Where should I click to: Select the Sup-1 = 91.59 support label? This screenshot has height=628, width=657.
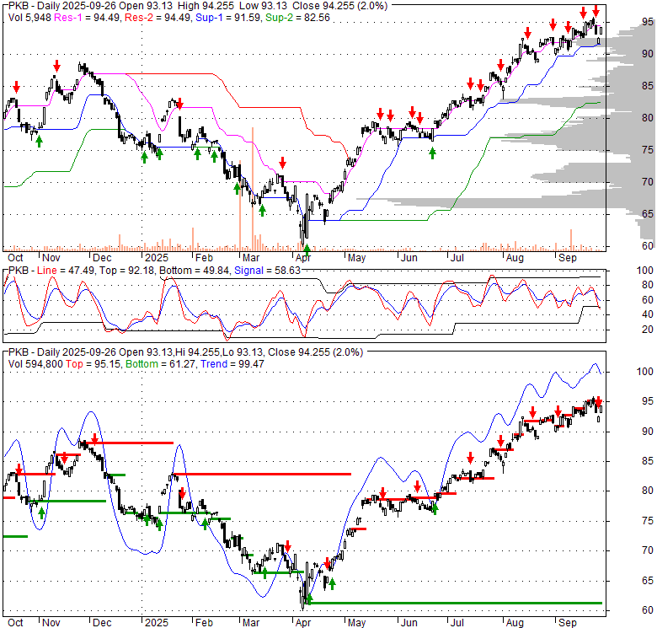227,18
